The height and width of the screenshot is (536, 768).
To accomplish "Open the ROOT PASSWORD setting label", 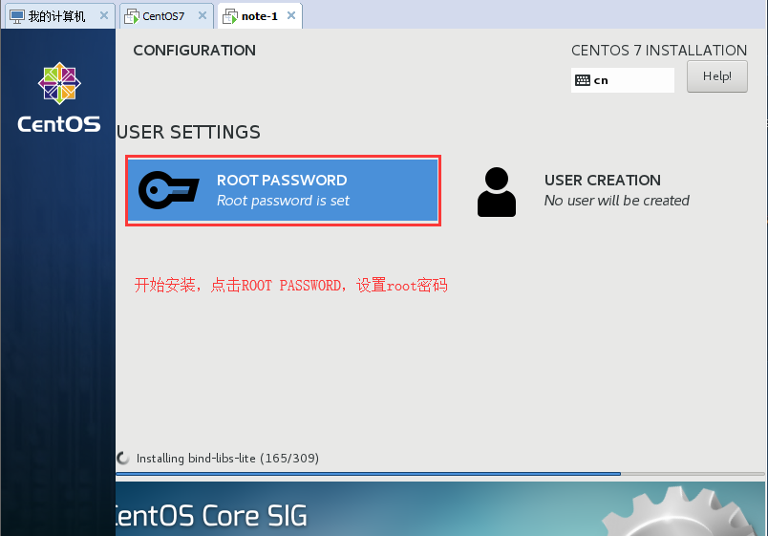I will point(282,180).
